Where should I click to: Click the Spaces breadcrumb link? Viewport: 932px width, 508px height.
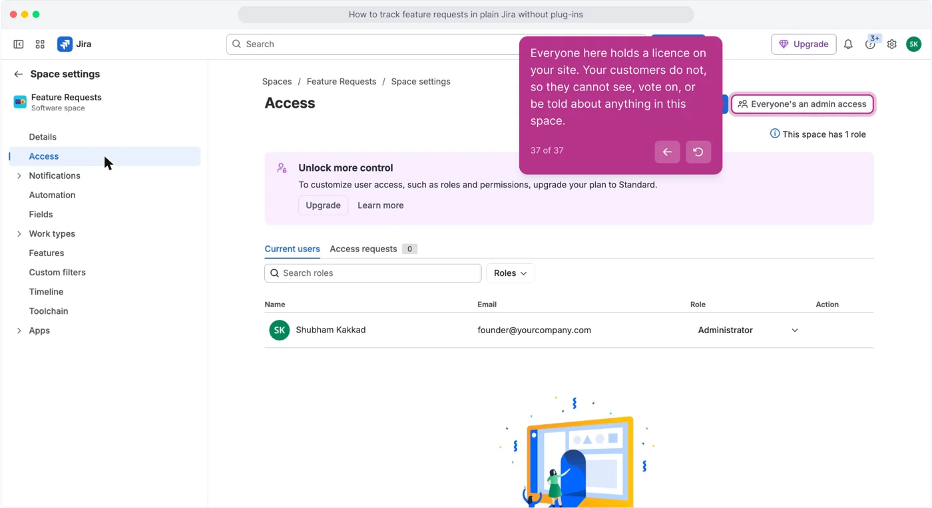tap(277, 82)
